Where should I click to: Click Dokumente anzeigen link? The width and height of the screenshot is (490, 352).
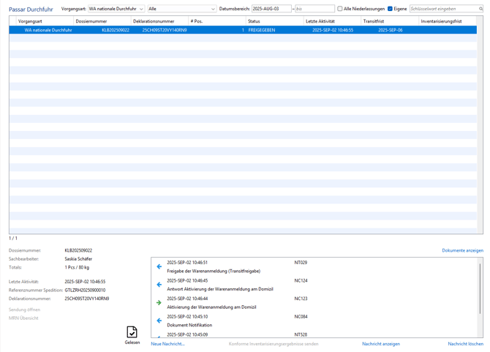462,250
